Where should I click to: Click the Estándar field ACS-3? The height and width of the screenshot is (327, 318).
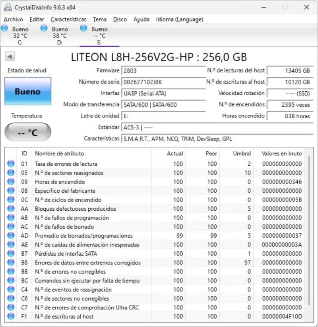(x=217, y=127)
